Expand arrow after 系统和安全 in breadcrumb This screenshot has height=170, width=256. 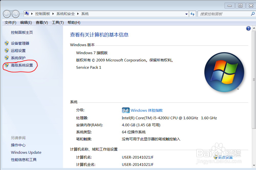point(78,14)
